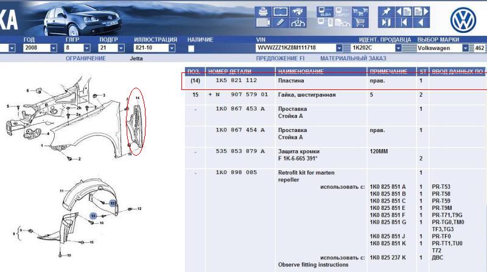This screenshot has width=487, height=272.
Task: Click the НАИМЕНОВАНИЕ column header
Action: [x=321, y=72]
